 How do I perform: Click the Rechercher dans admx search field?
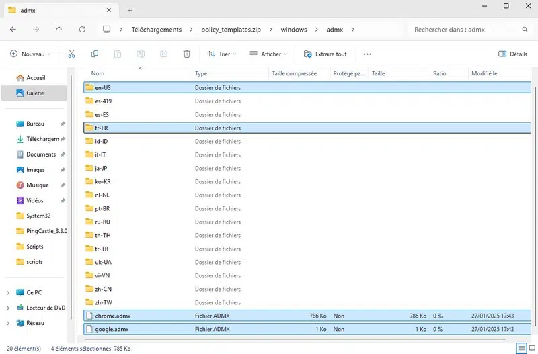click(464, 30)
